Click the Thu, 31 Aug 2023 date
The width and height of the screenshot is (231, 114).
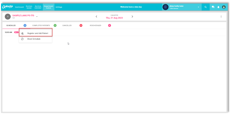[114, 18]
